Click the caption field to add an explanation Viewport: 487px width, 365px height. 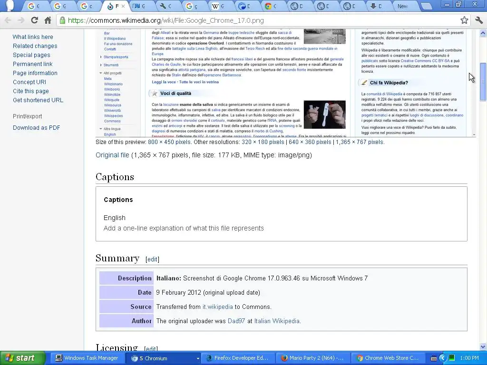(x=184, y=228)
